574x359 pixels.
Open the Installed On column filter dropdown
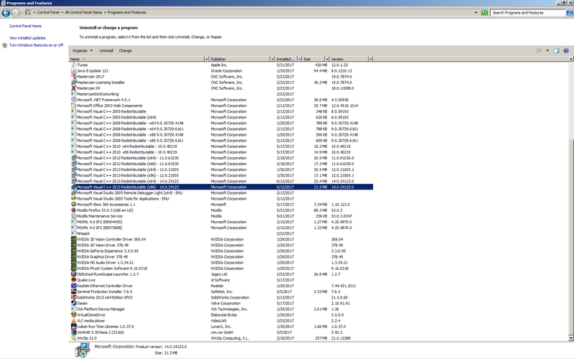pos(300,59)
